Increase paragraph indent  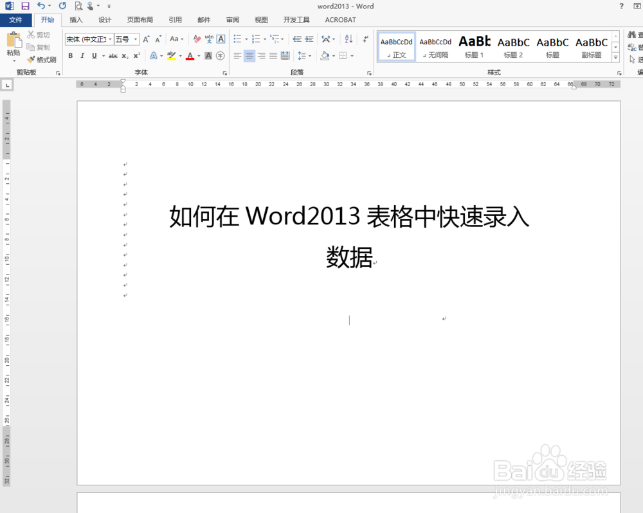(x=309, y=39)
